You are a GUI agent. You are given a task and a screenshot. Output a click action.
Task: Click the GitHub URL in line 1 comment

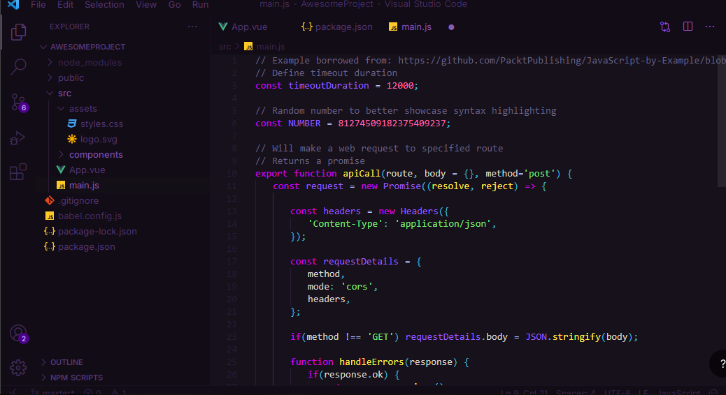562,61
